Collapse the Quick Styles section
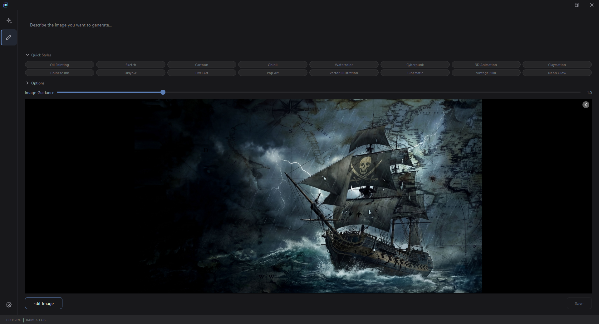The width and height of the screenshot is (599, 324). pyautogui.click(x=38, y=55)
